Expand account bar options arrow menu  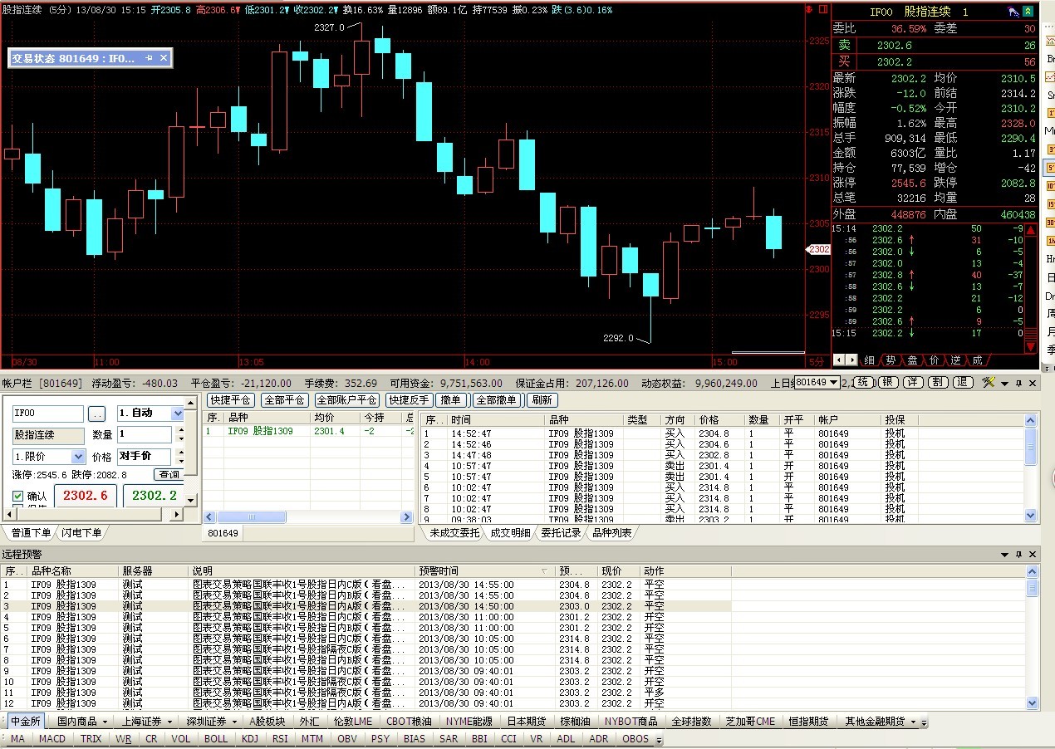1004,383
